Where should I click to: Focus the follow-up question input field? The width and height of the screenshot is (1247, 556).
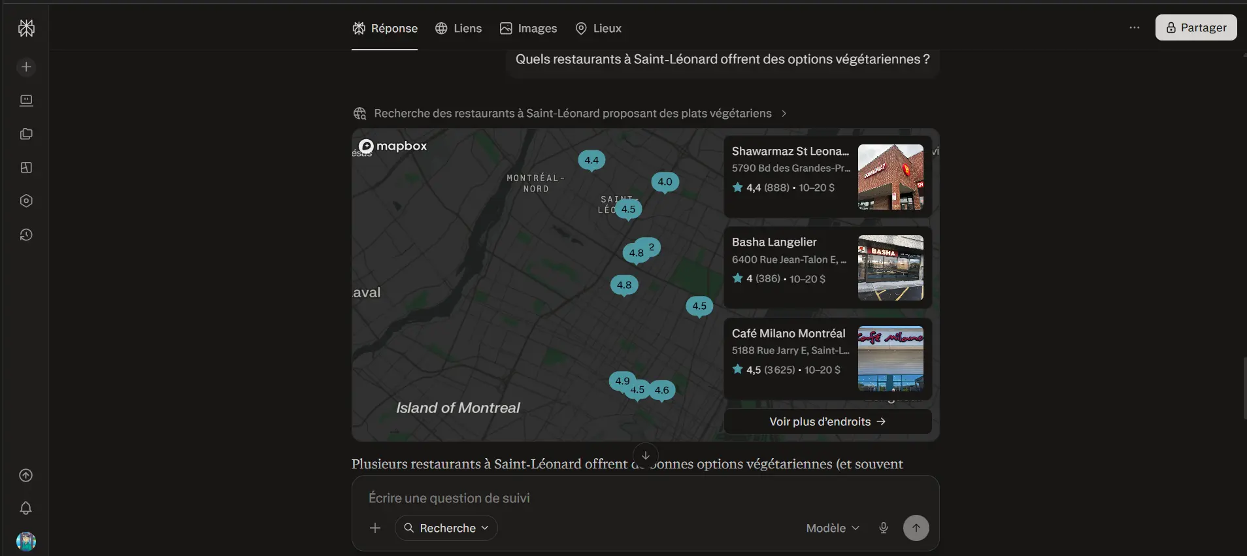coord(645,498)
